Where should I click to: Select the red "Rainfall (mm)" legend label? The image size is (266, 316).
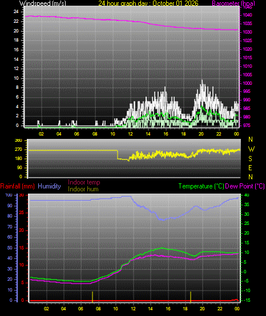click(17, 186)
